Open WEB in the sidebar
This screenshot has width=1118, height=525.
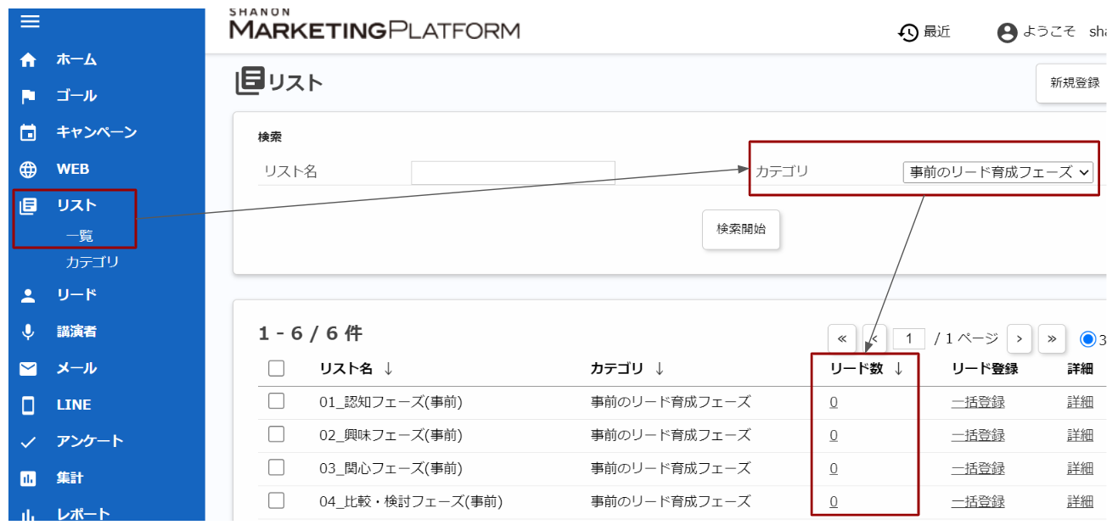[x=73, y=169]
